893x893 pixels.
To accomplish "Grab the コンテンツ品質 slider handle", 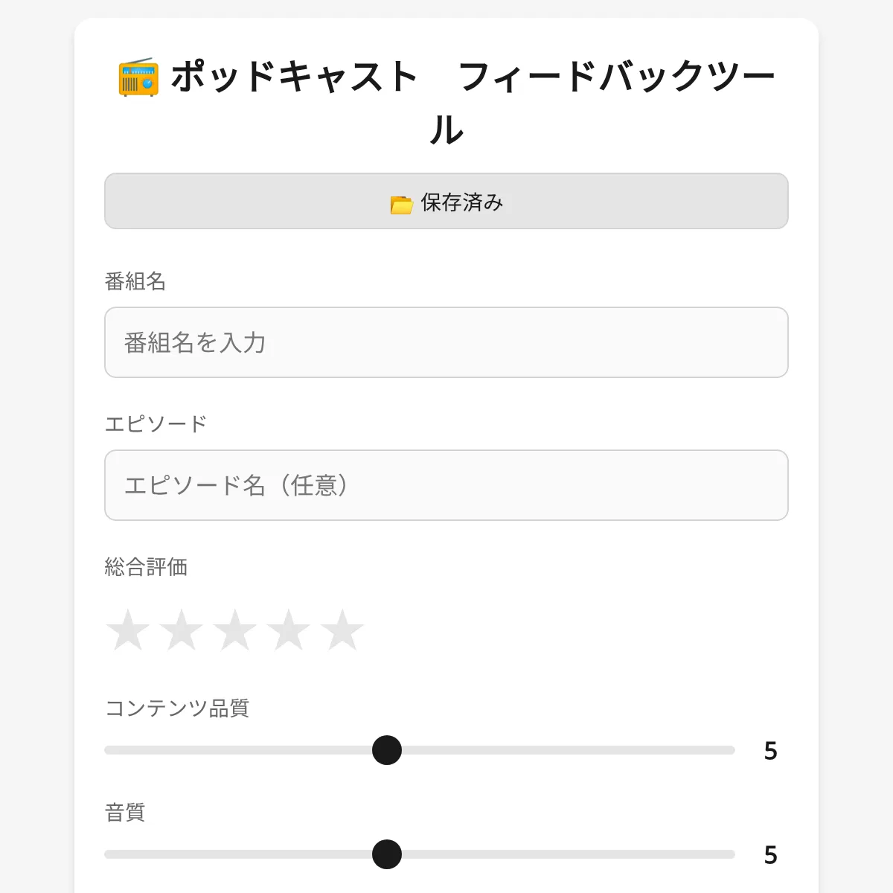I will (x=387, y=750).
